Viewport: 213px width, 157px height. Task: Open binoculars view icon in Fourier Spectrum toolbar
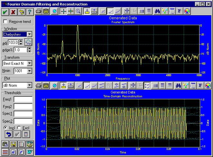point(157,11)
